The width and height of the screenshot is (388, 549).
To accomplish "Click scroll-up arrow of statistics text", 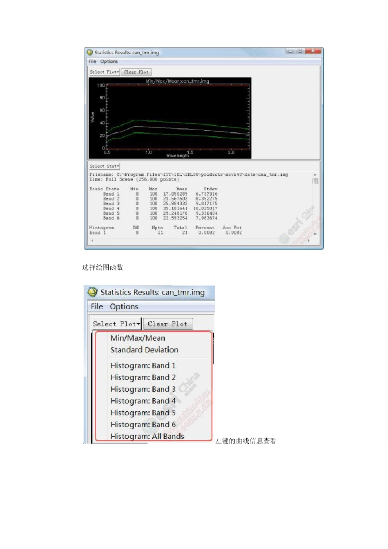I will pyautogui.click(x=315, y=175).
